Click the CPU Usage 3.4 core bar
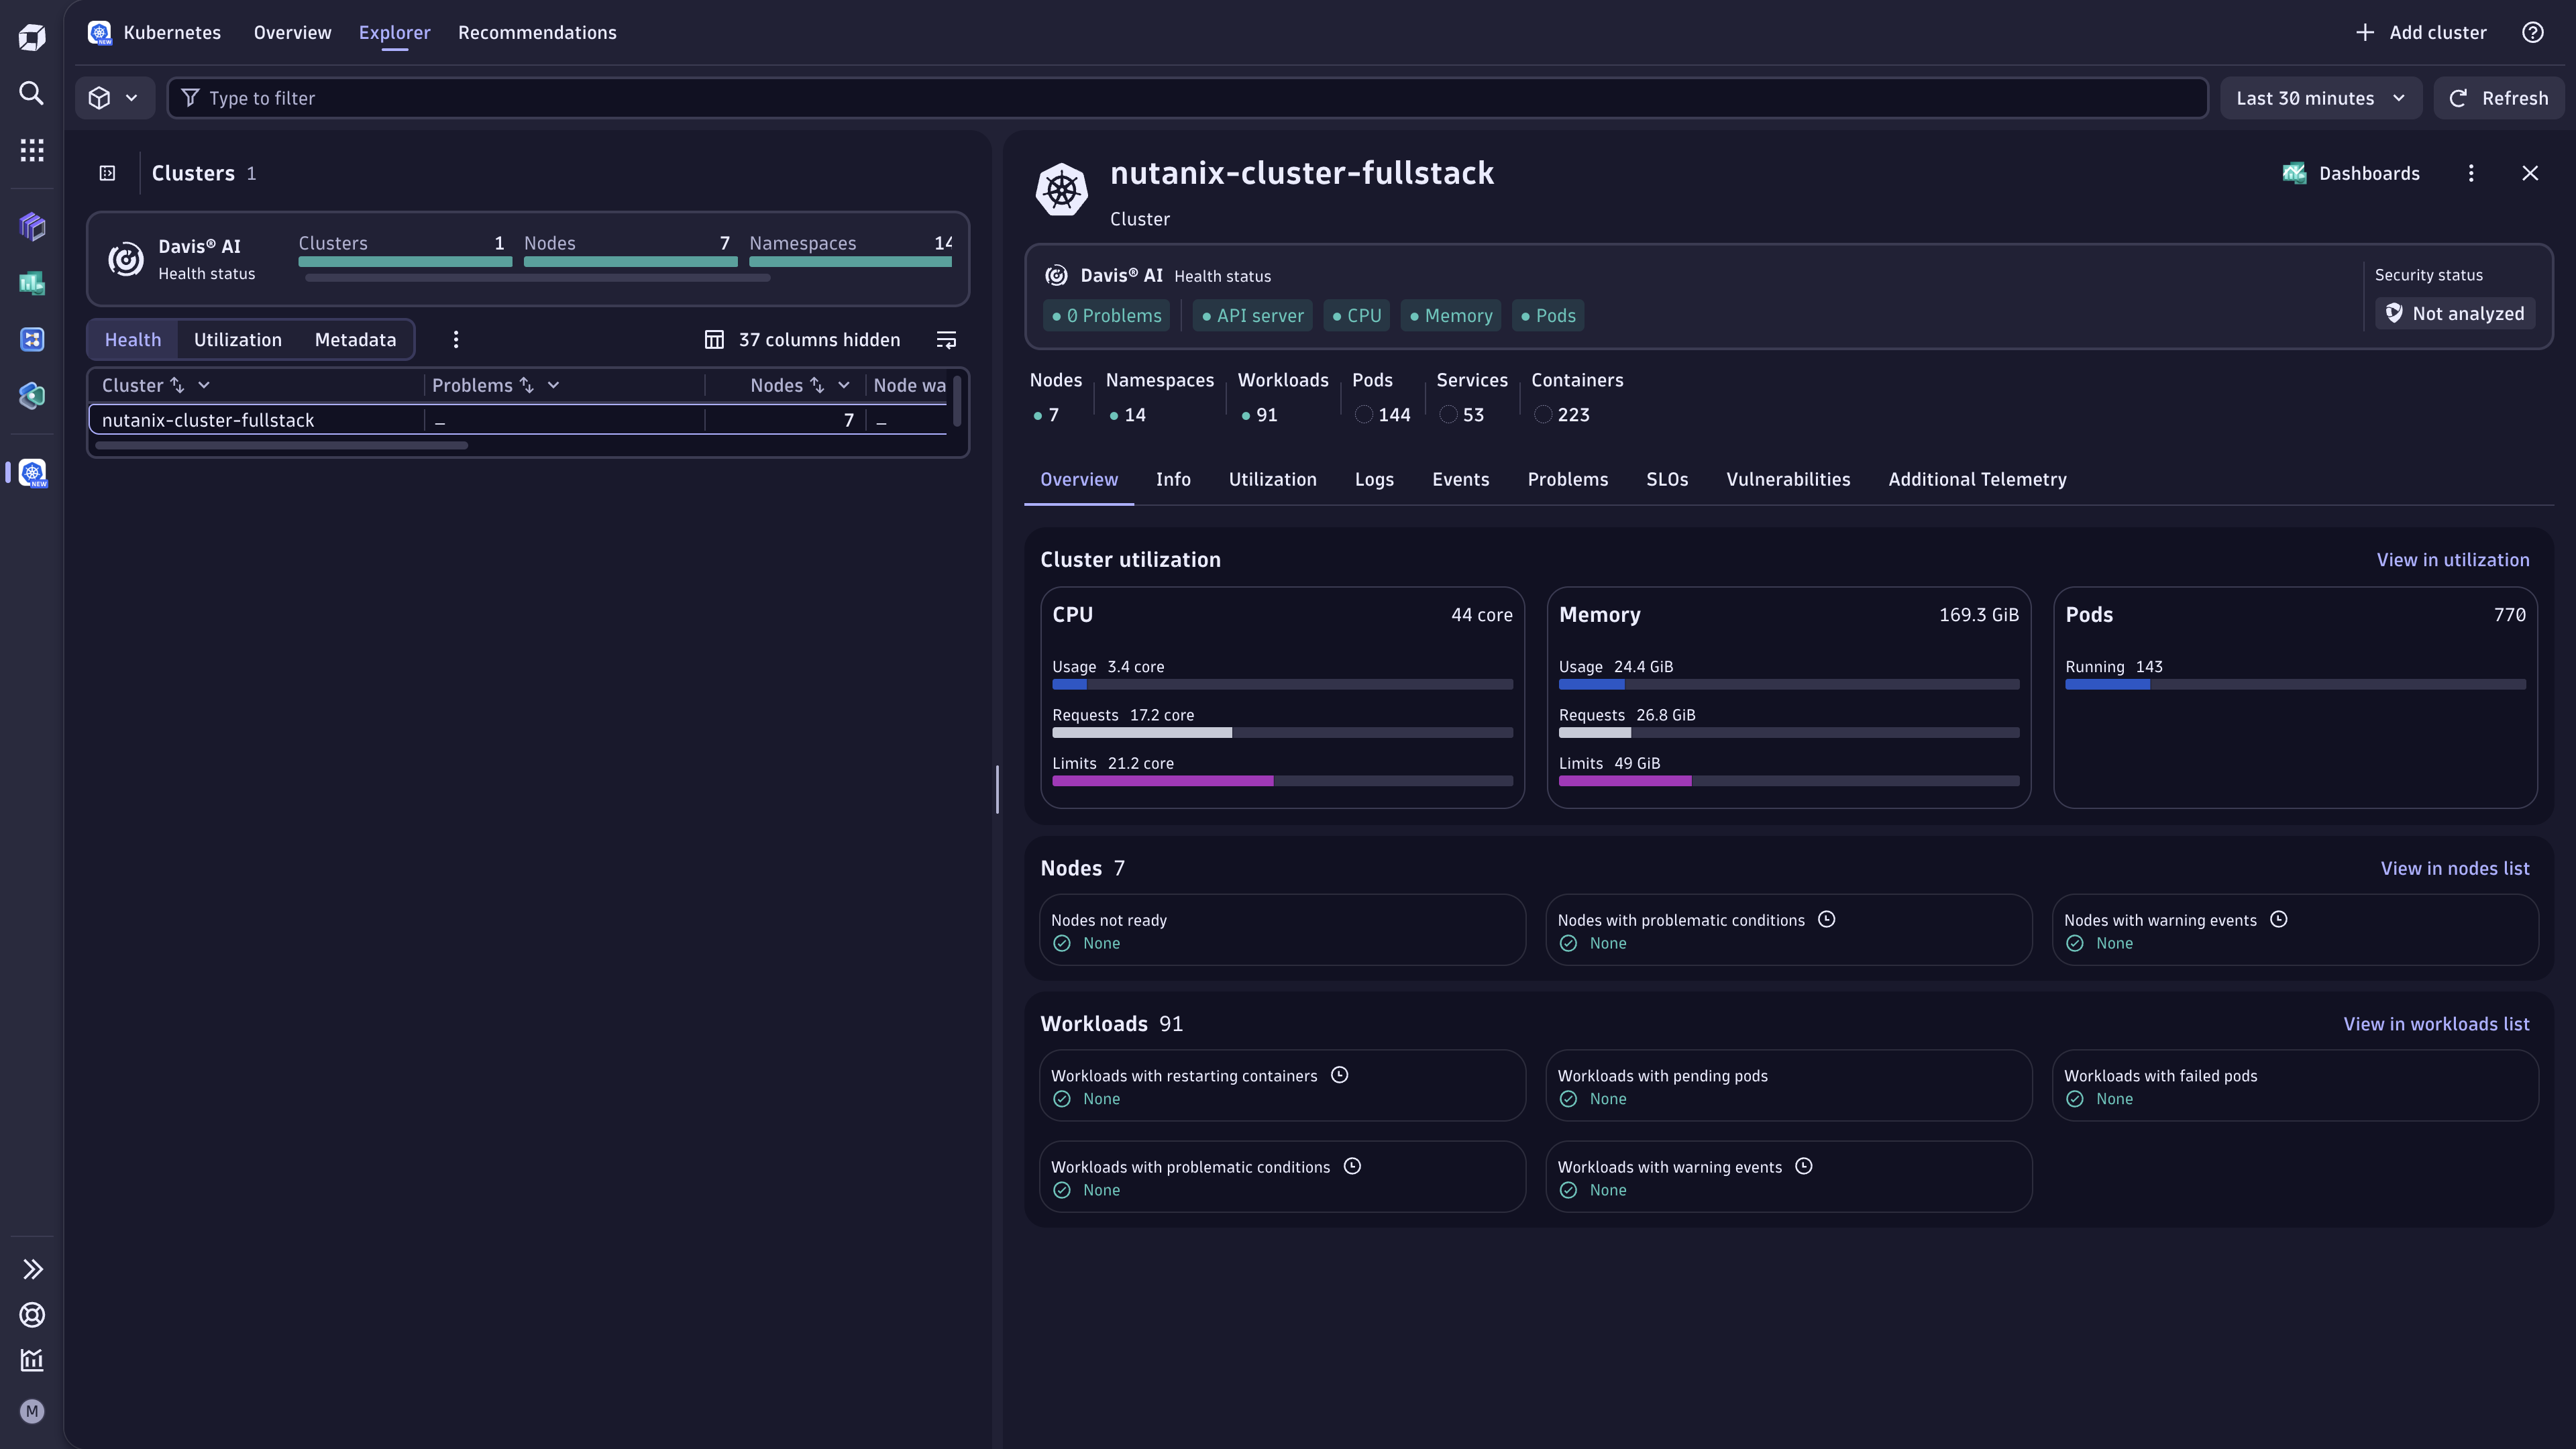 pyautogui.click(x=1282, y=685)
